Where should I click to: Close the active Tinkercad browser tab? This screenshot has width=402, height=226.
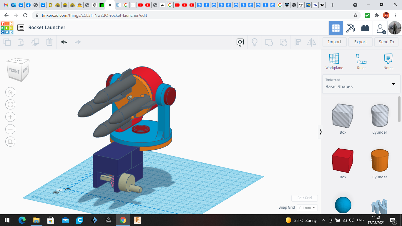pos(110,5)
